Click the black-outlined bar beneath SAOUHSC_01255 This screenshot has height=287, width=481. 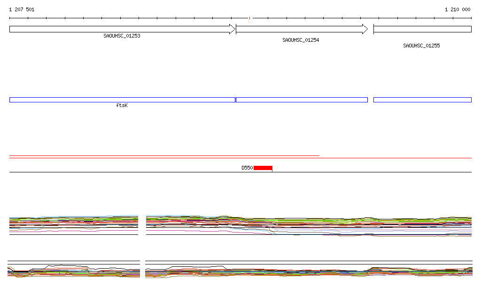(x=422, y=100)
